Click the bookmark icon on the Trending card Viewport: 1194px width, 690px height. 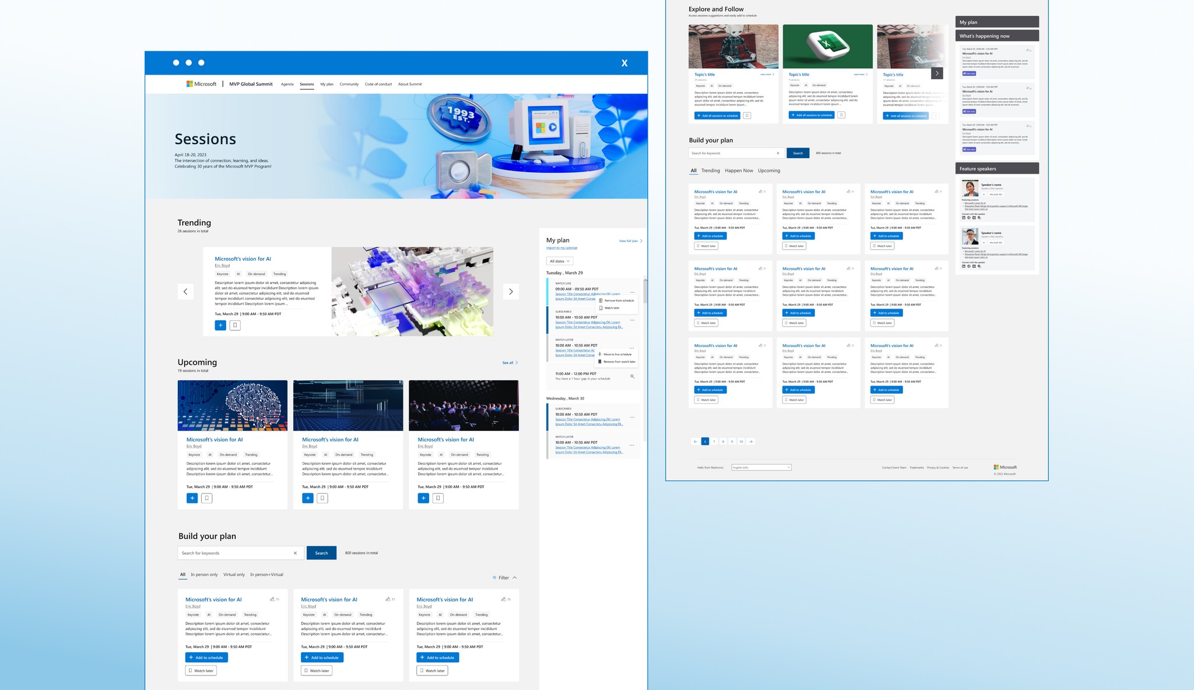[235, 325]
